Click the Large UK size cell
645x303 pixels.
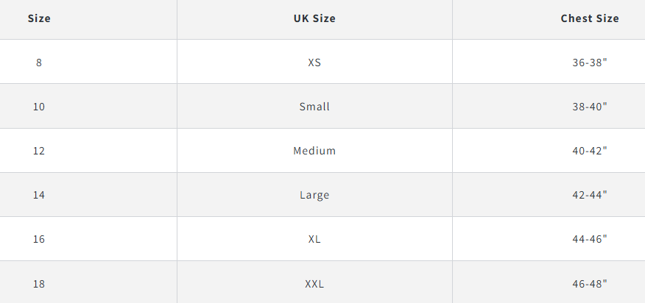pyautogui.click(x=314, y=195)
